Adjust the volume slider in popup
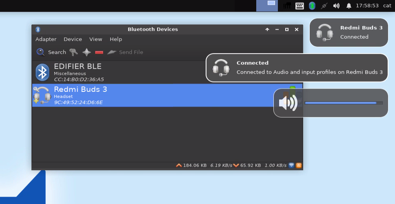This screenshot has height=204, width=395. pyautogui.click(x=344, y=103)
